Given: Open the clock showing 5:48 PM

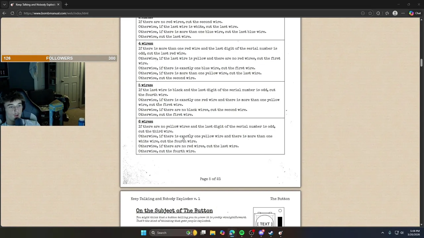Looking at the screenshot, I should click(x=413, y=233).
